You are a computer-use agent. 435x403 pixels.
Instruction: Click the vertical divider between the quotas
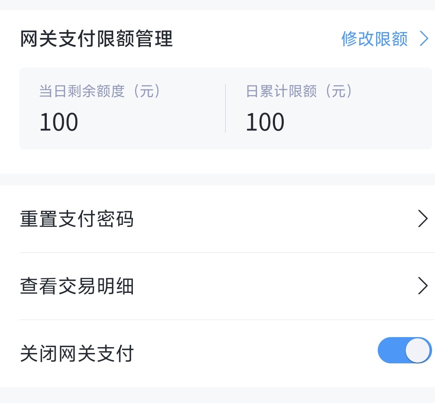click(x=226, y=108)
